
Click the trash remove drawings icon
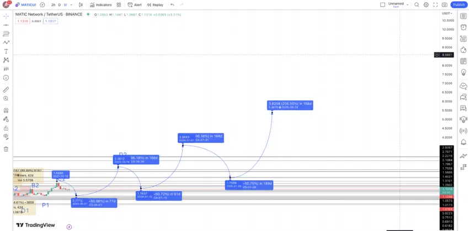pyautogui.click(x=6, y=149)
